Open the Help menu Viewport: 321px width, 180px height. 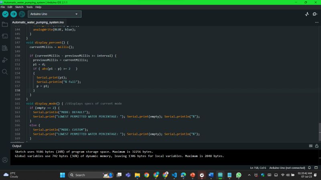click(x=38, y=7)
